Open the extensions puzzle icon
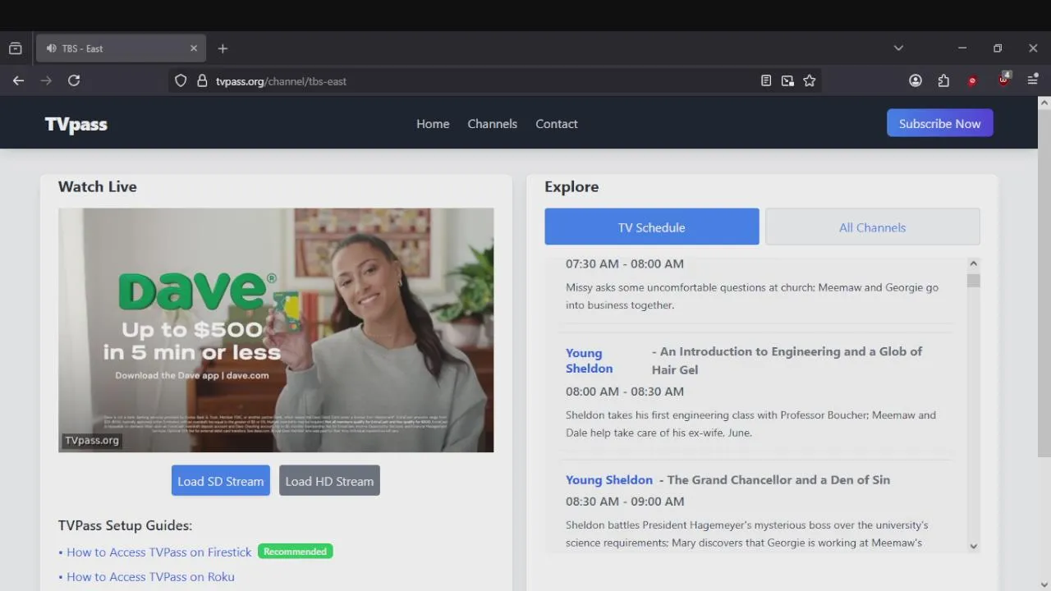1051x591 pixels. click(943, 80)
